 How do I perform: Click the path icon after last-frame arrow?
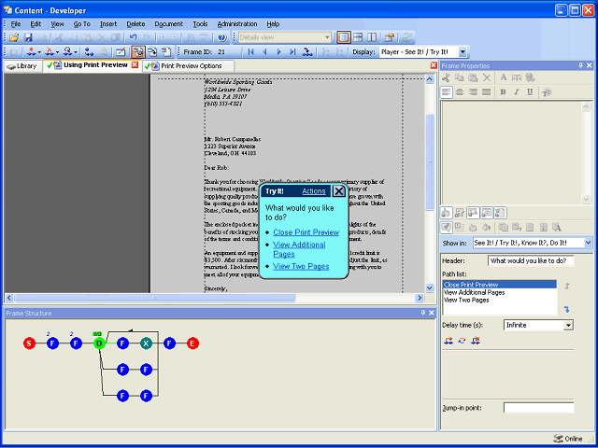(x=307, y=52)
